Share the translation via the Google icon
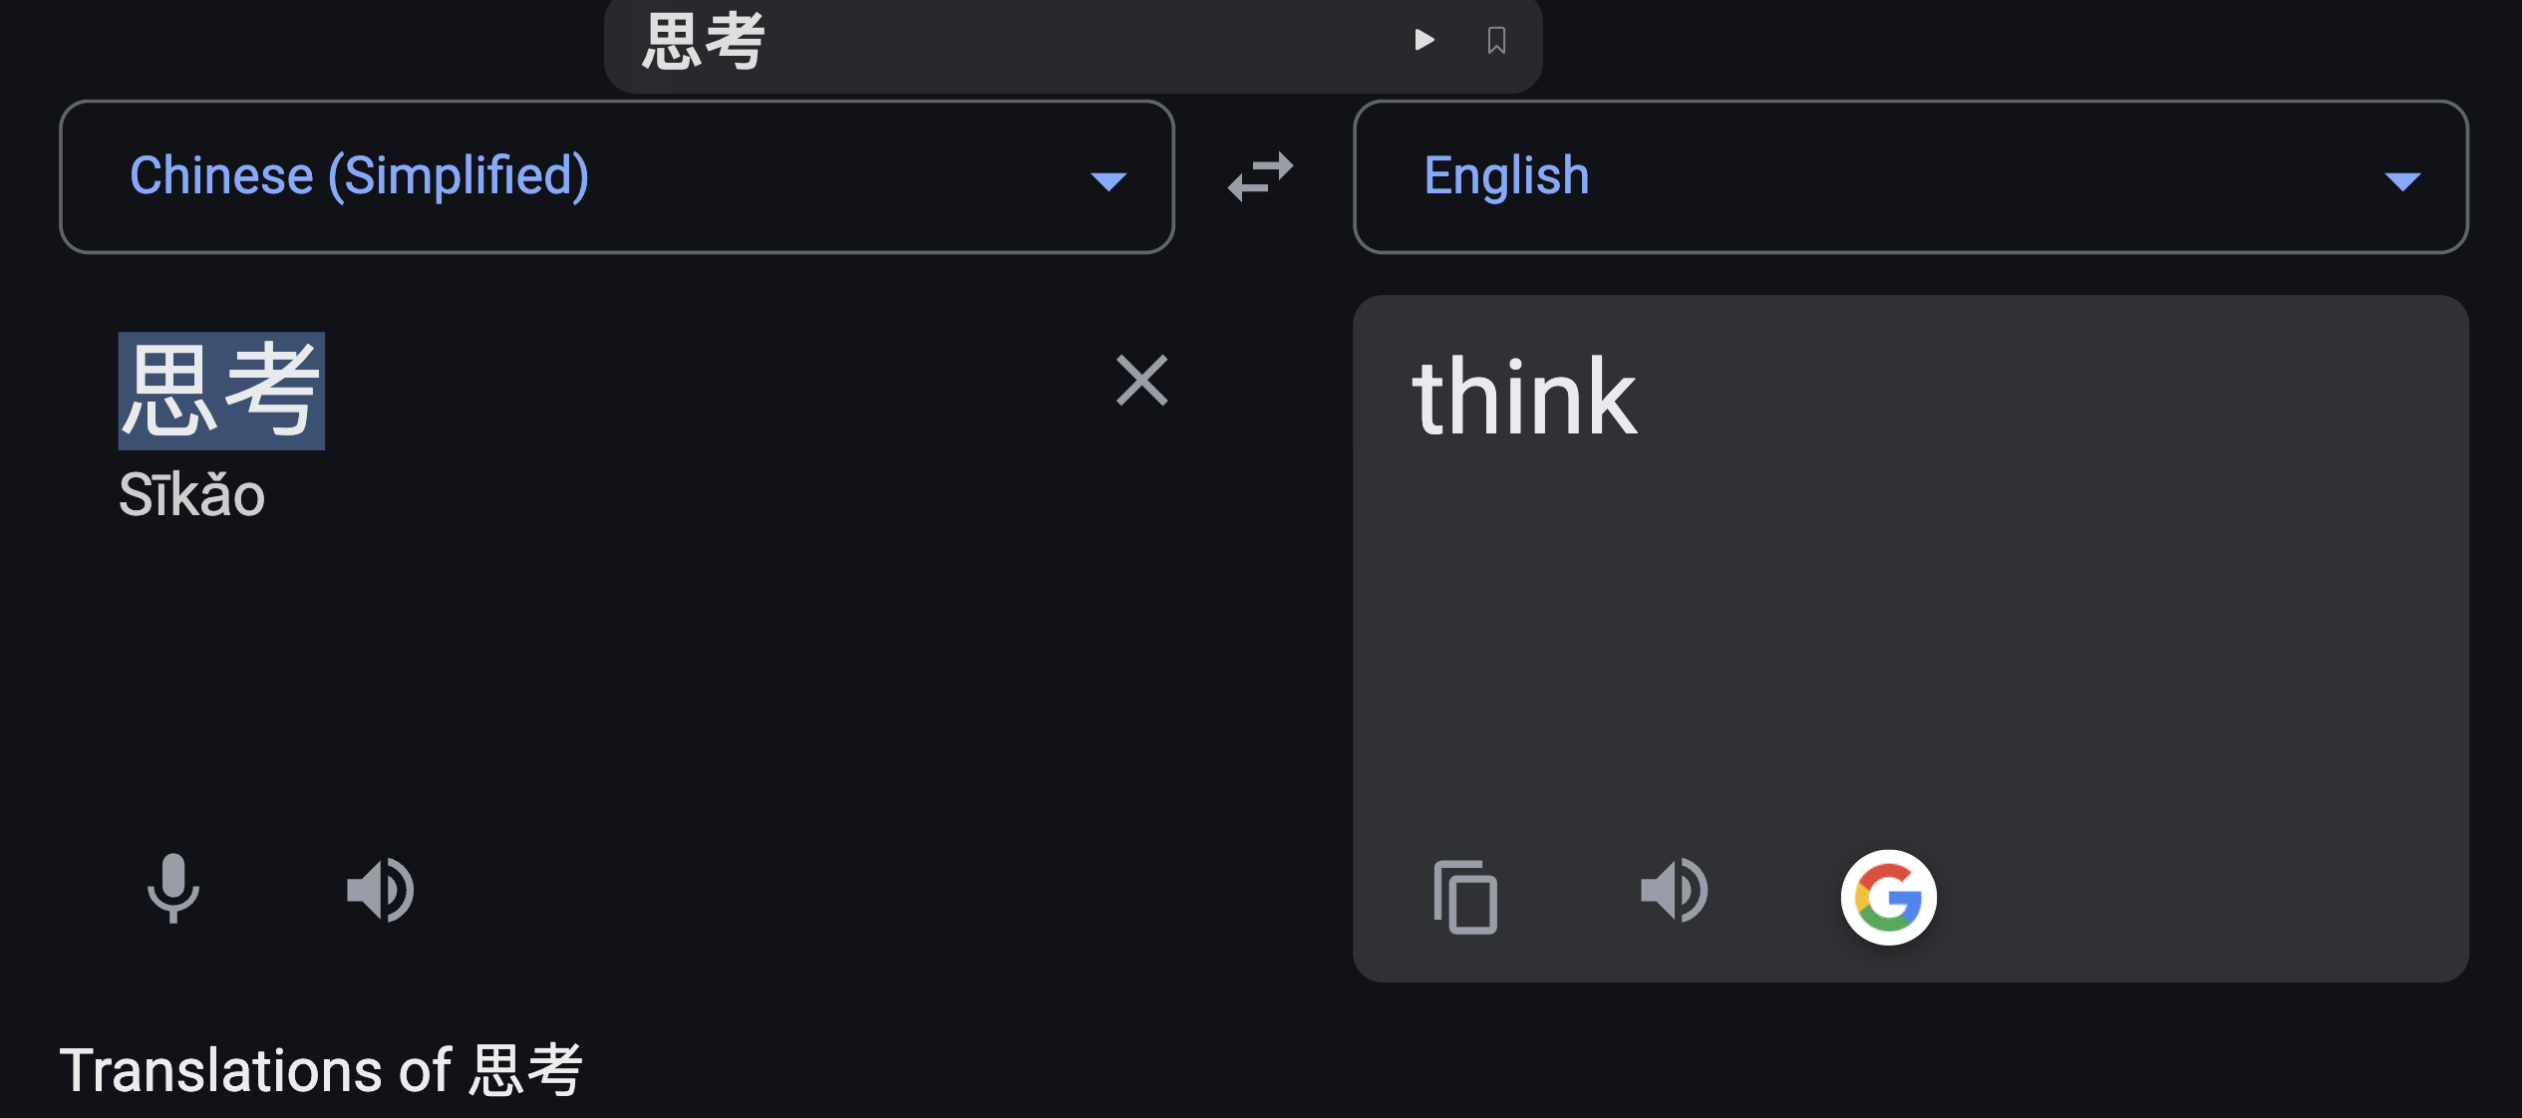Viewport: 2522px width, 1118px height. (1887, 896)
